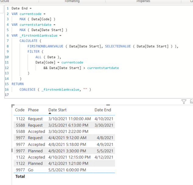Select the Code column header

(x=20, y=110)
